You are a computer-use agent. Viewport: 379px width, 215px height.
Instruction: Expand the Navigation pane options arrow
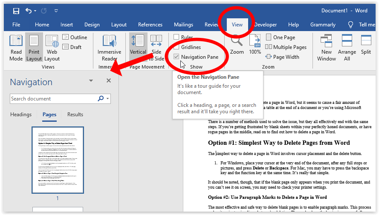pyautogui.click(x=91, y=81)
